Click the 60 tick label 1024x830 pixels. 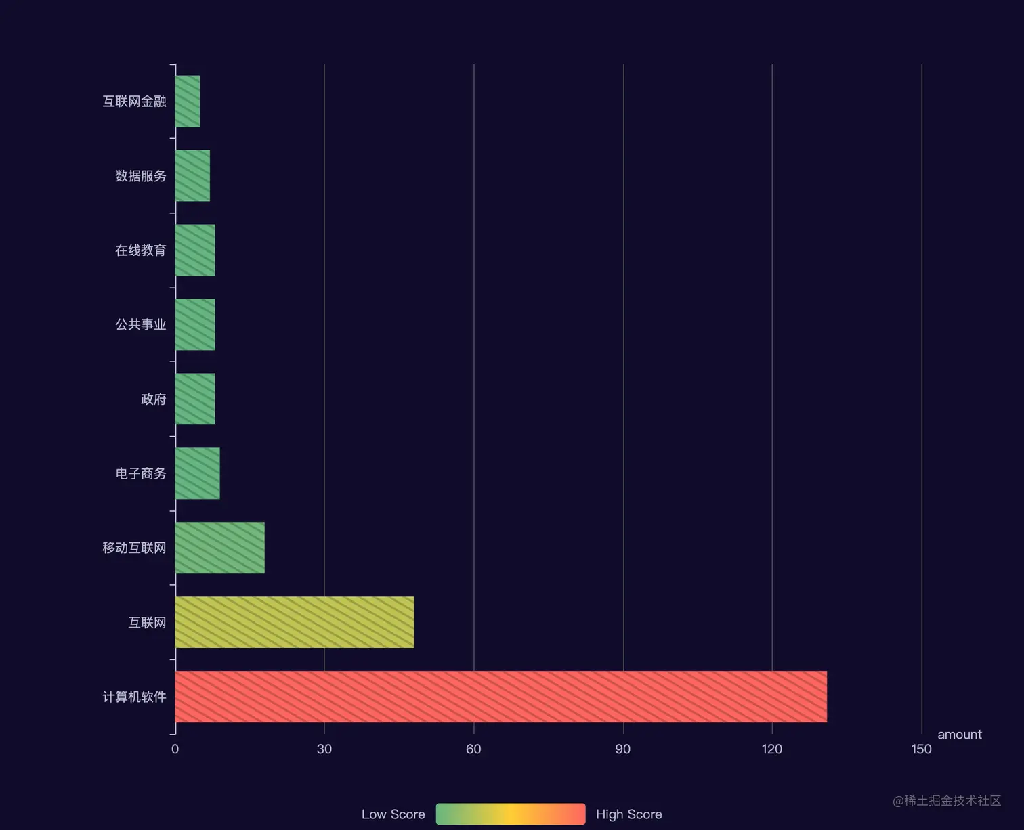(473, 749)
